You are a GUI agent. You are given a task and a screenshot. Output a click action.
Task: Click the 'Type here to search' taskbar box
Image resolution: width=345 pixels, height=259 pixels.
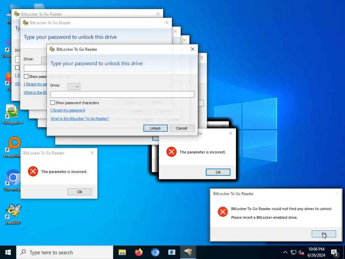coord(65,252)
